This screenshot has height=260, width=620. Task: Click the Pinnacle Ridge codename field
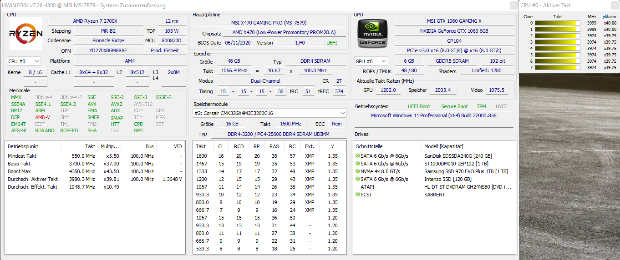click(108, 41)
